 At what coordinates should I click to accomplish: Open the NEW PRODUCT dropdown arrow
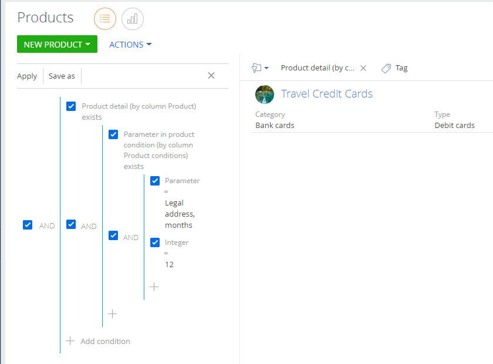[x=88, y=44]
